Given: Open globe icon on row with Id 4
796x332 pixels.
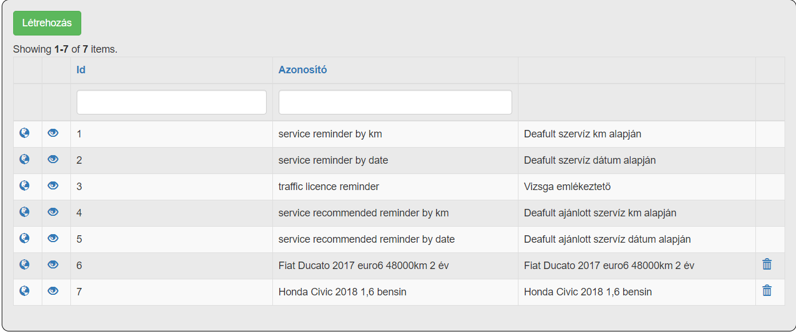Looking at the screenshot, I should click(25, 212).
